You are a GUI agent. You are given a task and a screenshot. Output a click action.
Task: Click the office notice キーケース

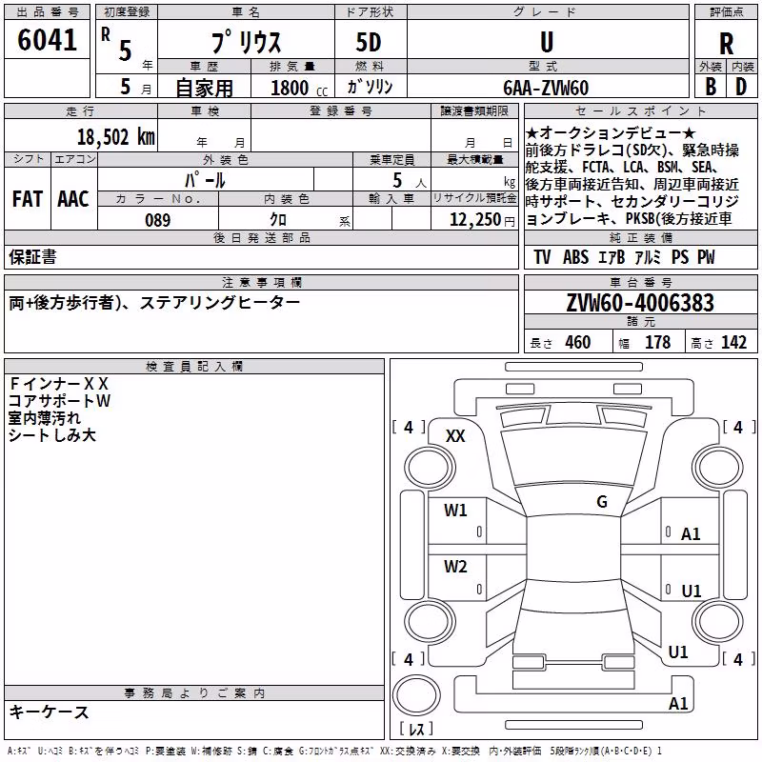click(x=49, y=712)
